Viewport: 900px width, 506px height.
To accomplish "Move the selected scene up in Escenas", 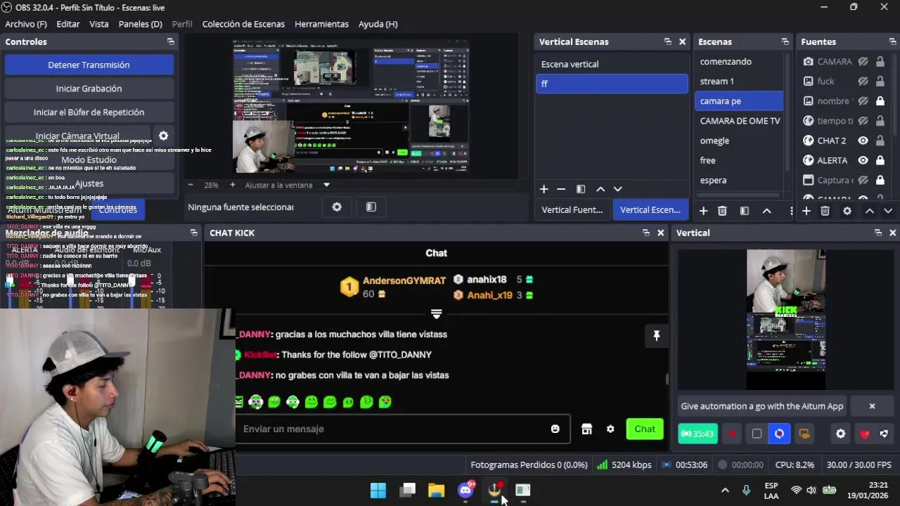I will pyautogui.click(x=767, y=211).
